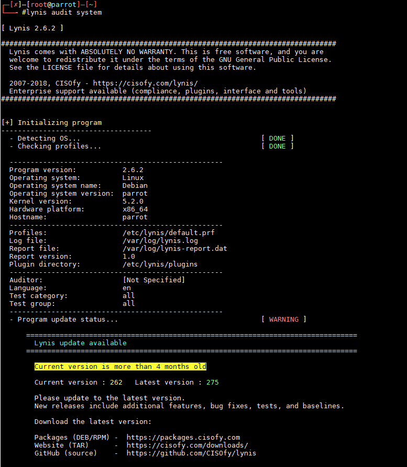Click Test category value 'all'
Viewport: 407px width, 467px height.
(x=128, y=296)
